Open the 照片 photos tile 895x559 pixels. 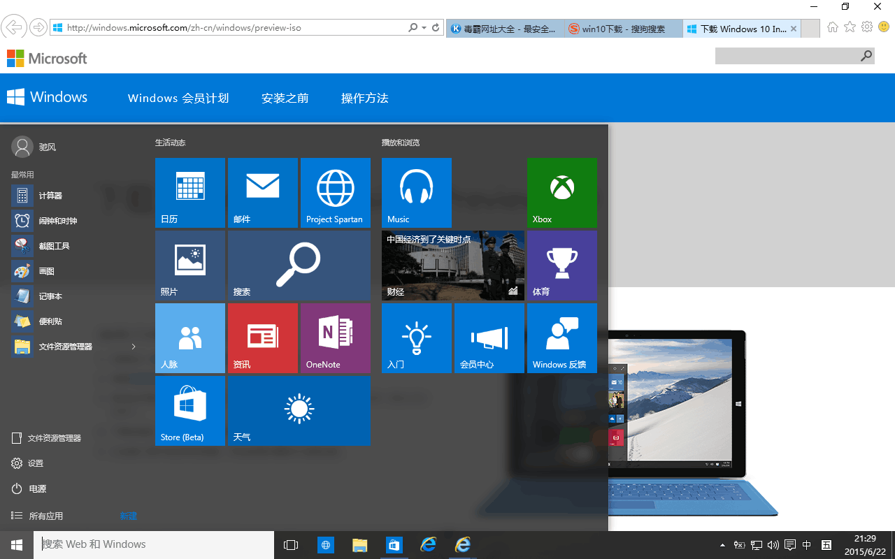pyautogui.click(x=190, y=266)
